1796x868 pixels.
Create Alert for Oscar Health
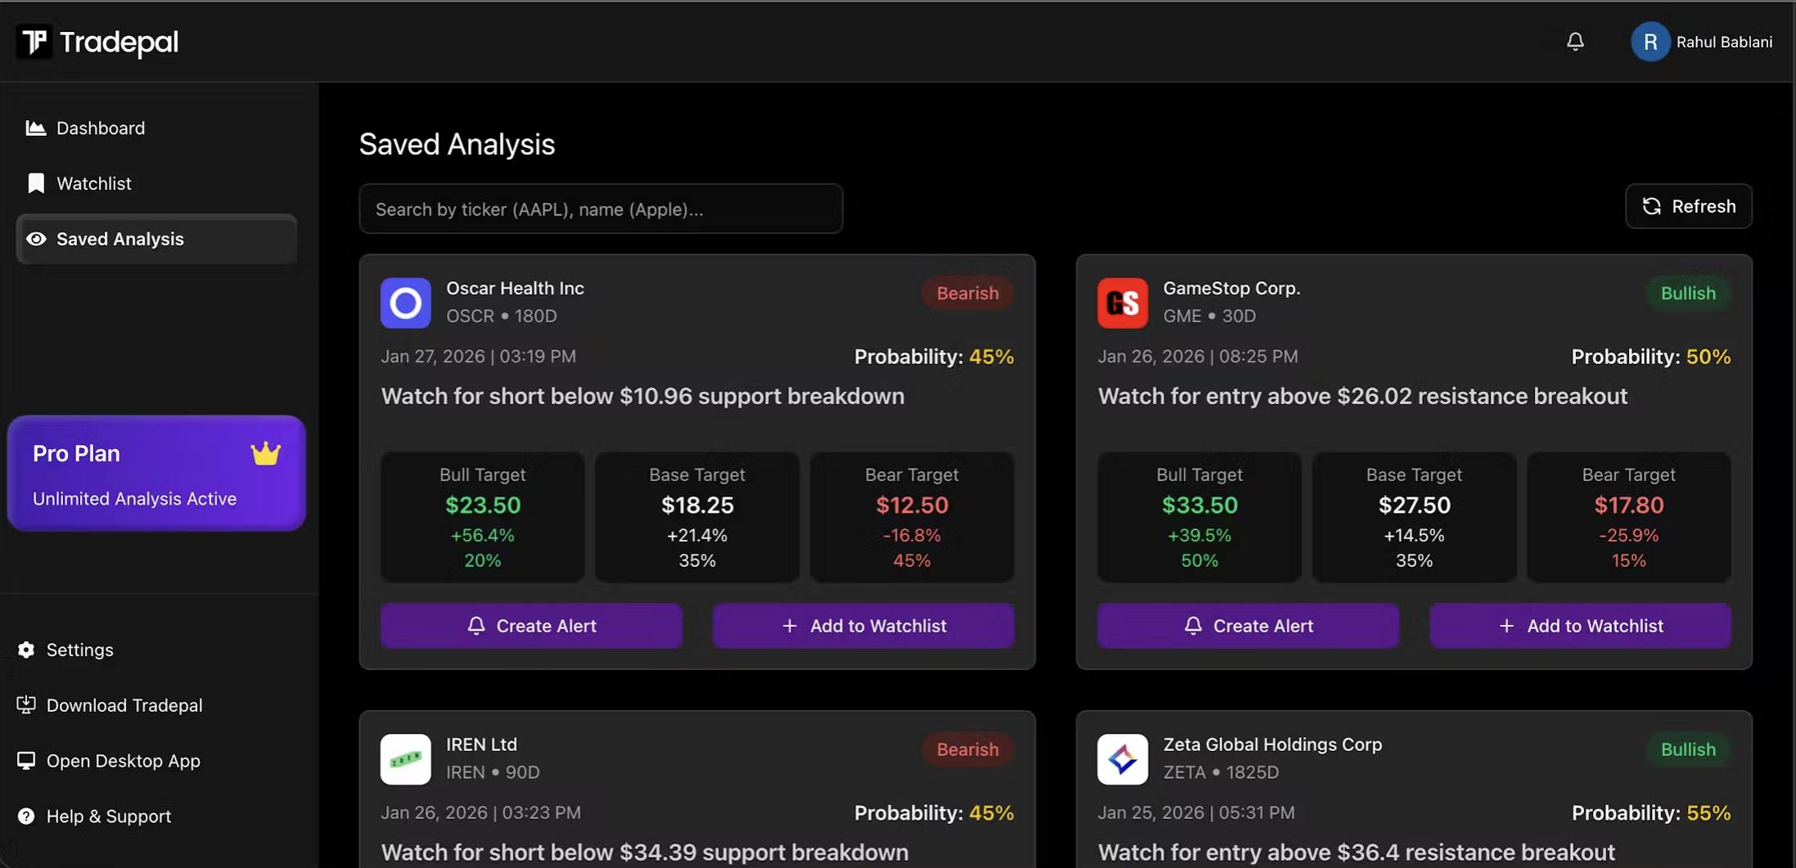(x=532, y=626)
